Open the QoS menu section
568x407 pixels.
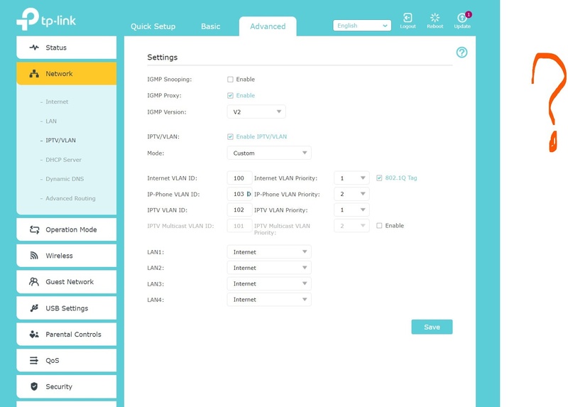[x=66, y=360]
